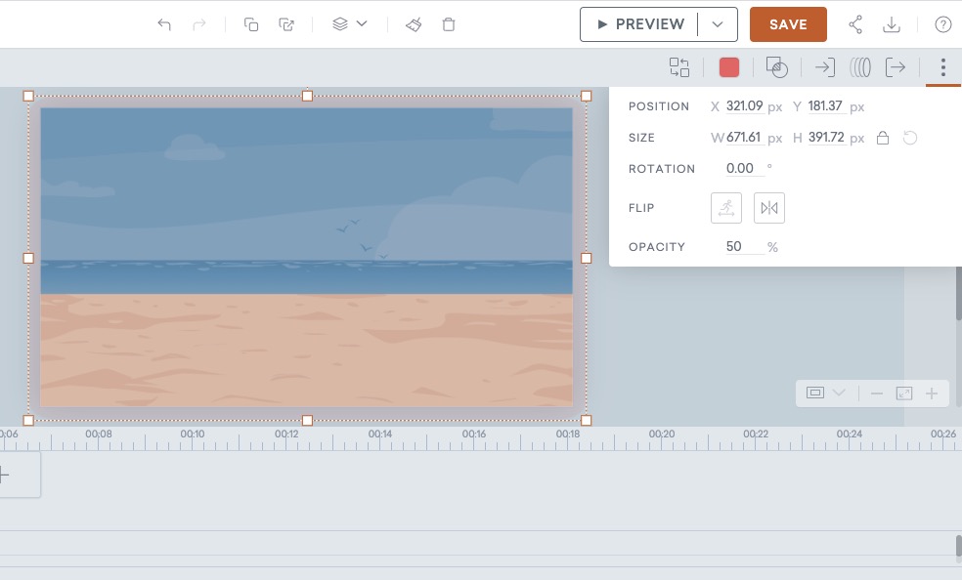Click the fit-to-screen zoom icon
The image size is (962, 580).
[x=904, y=394]
